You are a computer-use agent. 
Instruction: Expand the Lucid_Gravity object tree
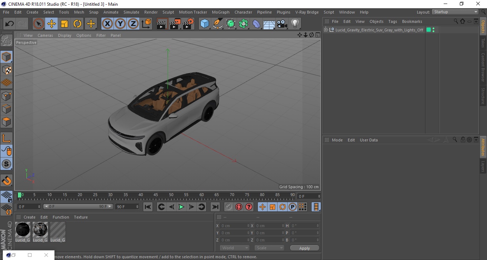click(326, 30)
